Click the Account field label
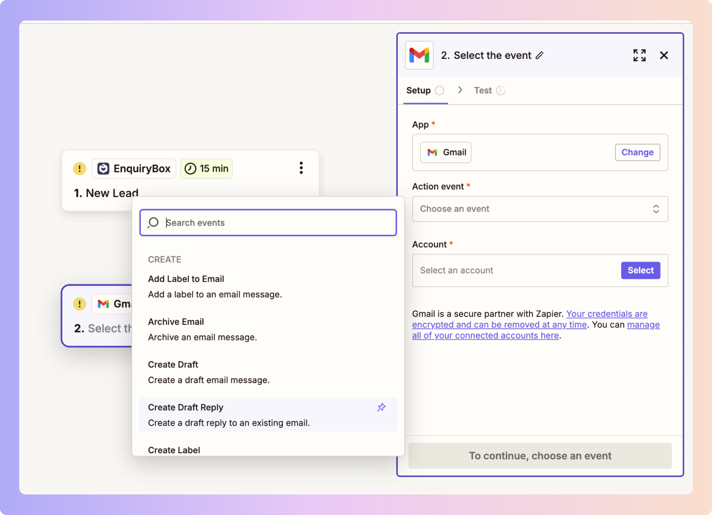 [429, 245]
